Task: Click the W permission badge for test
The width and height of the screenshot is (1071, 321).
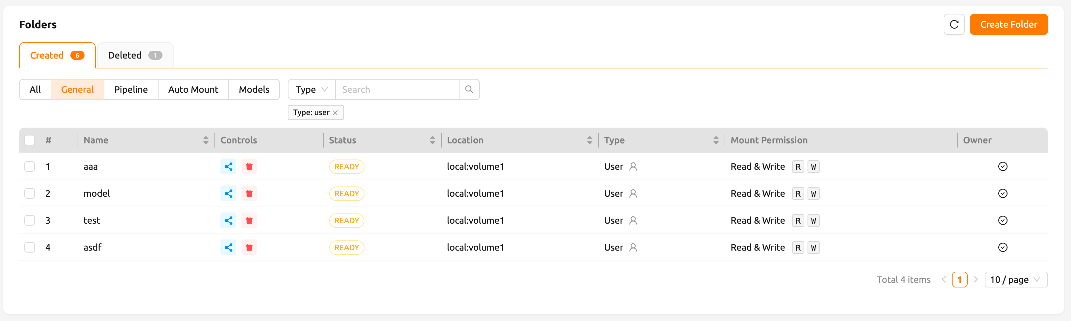Action: click(x=813, y=221)
